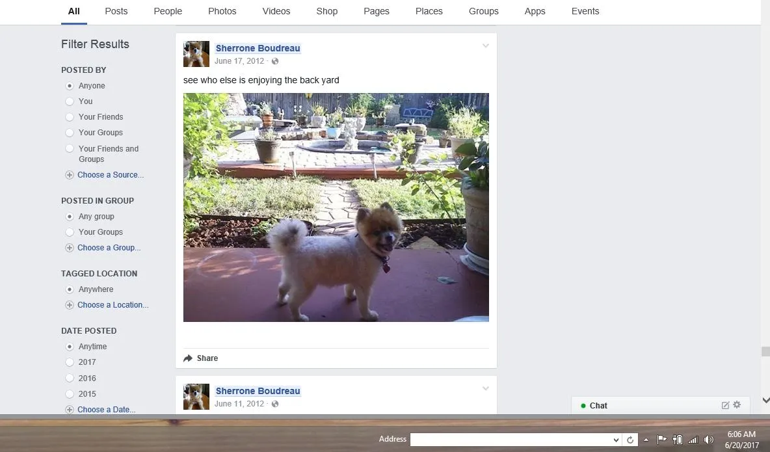Select the You radio option
The image size is (770, 452).
70,101
